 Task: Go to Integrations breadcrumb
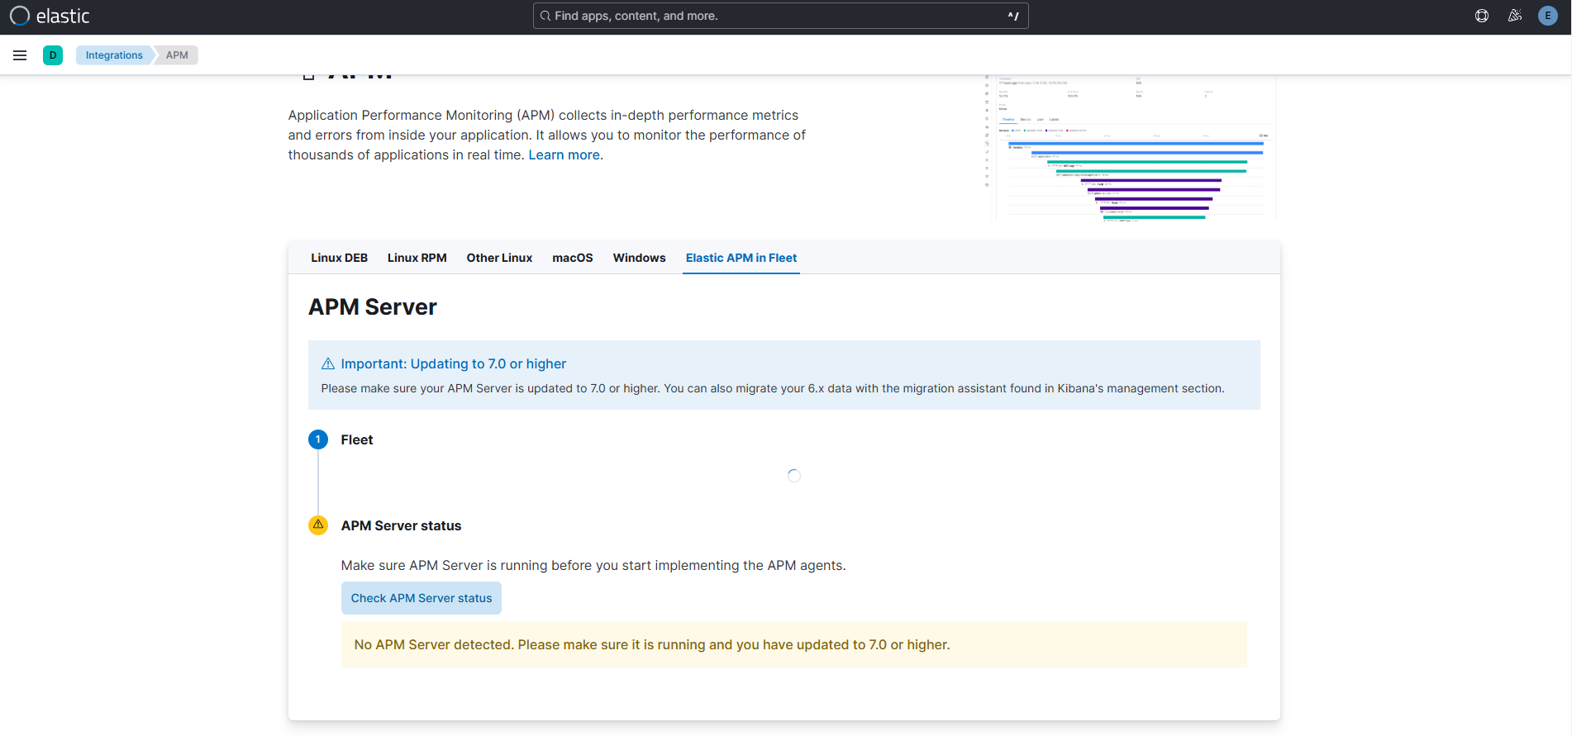114,55
